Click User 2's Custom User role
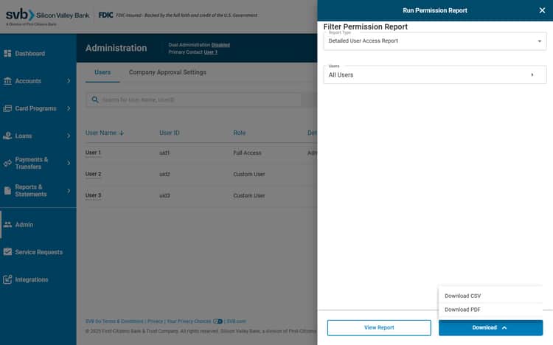The image size is (553, 345). click(x=249, y=174)
